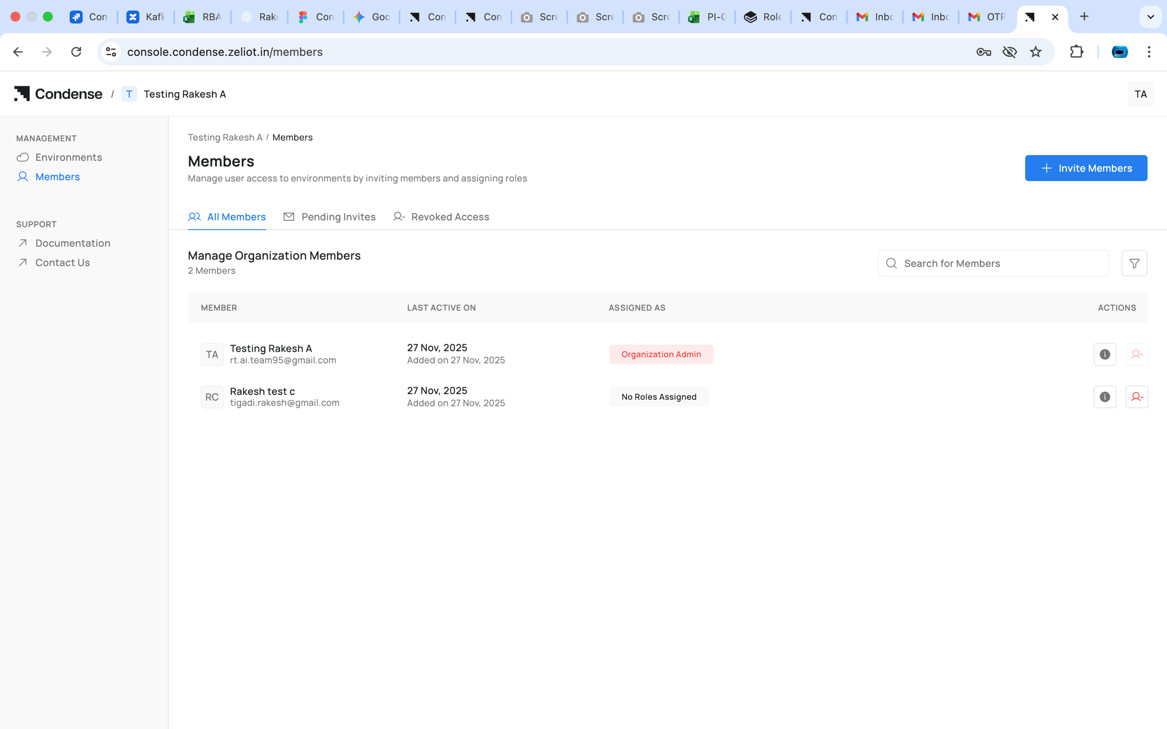Screen dimensions: 1167x729
Task: Open info for Testing Rakesh A
Action: click(1104, 354)
